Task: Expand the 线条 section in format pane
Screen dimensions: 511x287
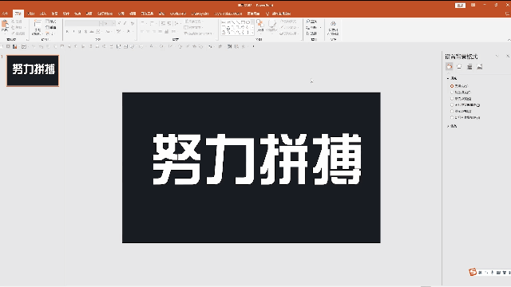Action: coord(452,126)
